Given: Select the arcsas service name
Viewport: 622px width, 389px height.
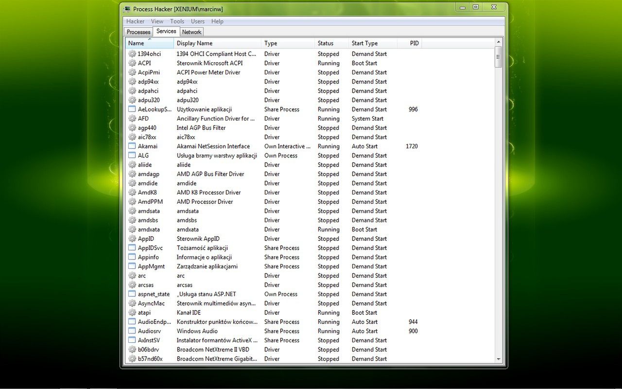Looking at the screenshot, I should (146, 285).
